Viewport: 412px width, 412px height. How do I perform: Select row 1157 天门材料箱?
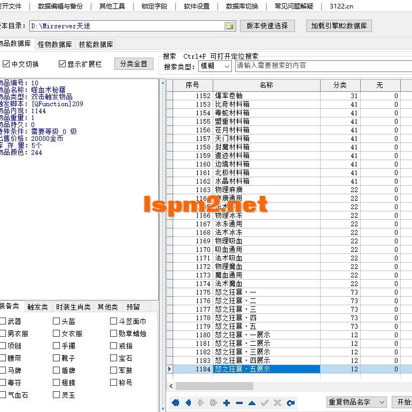pos(290,138)
